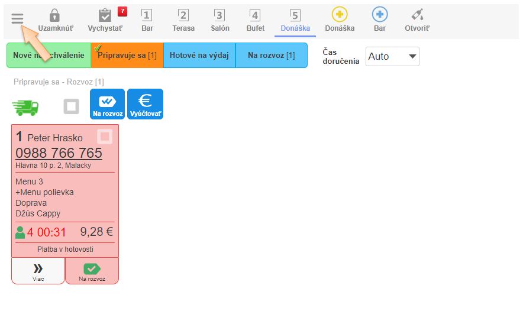Click the blue Na rozvoz checkmark button

pyautogui.click(x=107, y=104)
